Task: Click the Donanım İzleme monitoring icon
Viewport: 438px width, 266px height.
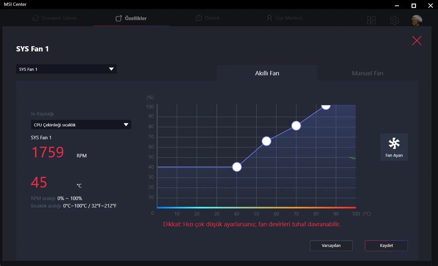Action: tap(35, 18)
